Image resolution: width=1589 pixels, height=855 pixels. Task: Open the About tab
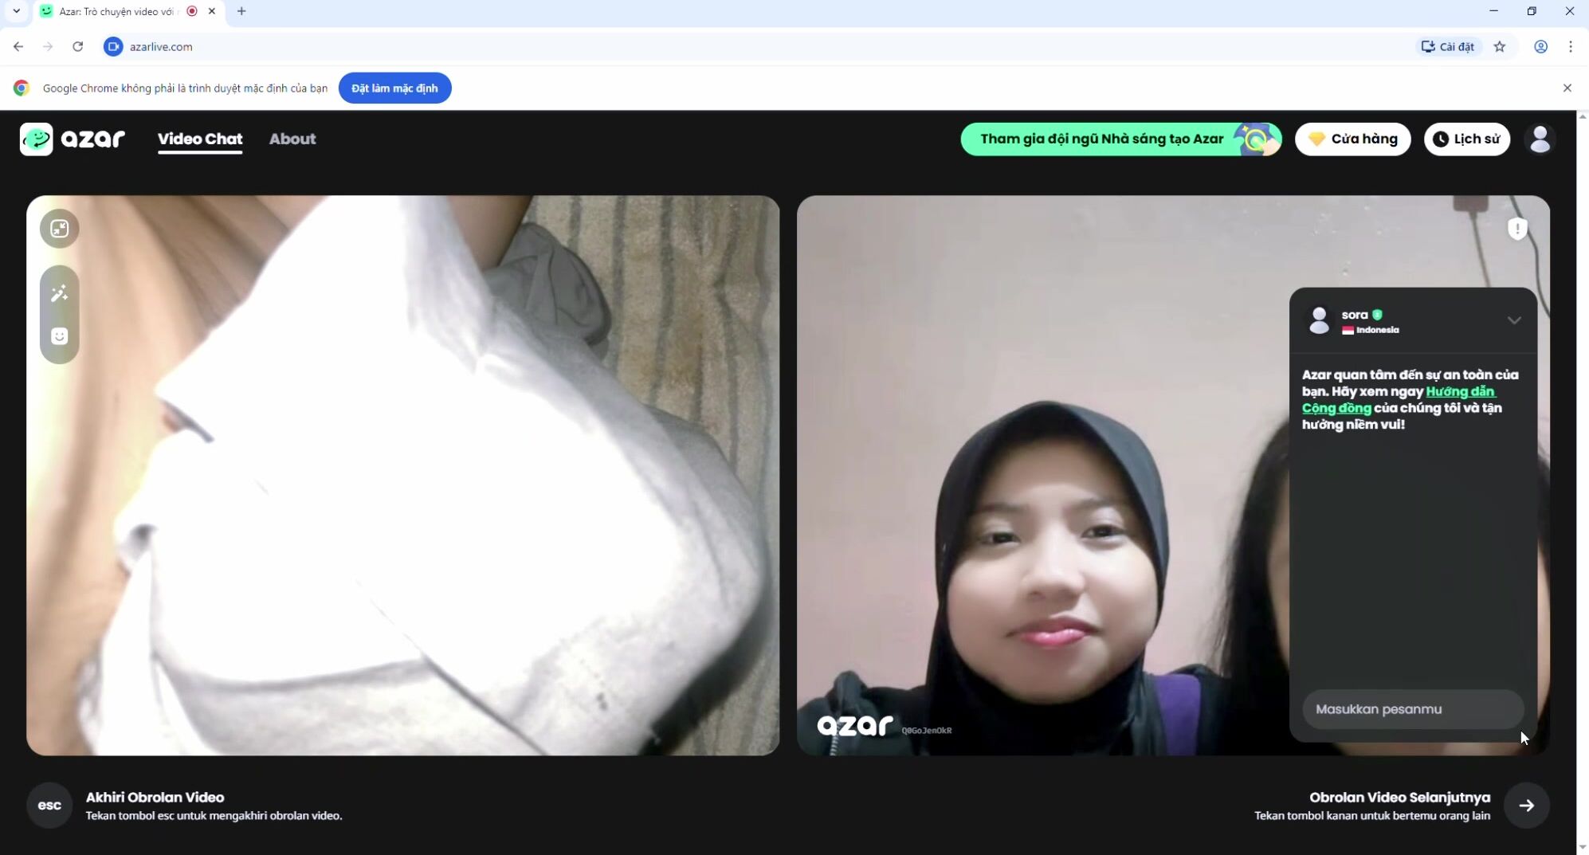[292, 139]
